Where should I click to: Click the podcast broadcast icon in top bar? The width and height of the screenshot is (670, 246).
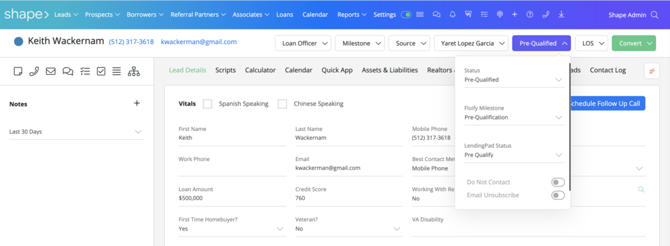[x=500, y=15]
